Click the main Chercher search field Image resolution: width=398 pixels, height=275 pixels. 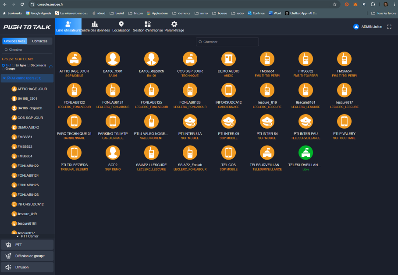tap(227, 42)
